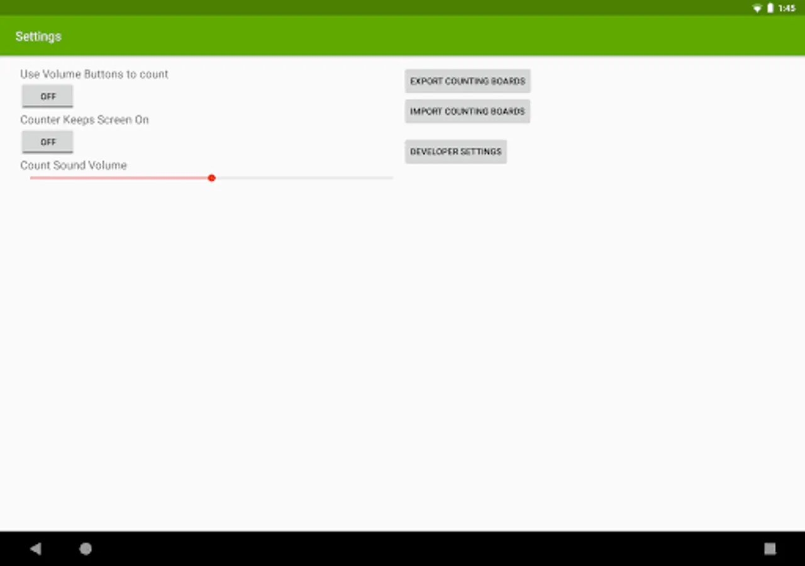Toggle Counter Keeps Screen On switch
This screenshot has width=805, height=566.
(x=48, y=142)
